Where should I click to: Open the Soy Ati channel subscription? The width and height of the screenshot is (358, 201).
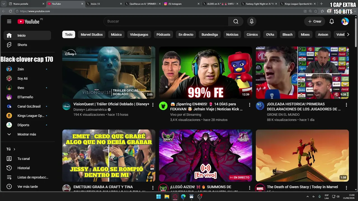click(27, 78)
